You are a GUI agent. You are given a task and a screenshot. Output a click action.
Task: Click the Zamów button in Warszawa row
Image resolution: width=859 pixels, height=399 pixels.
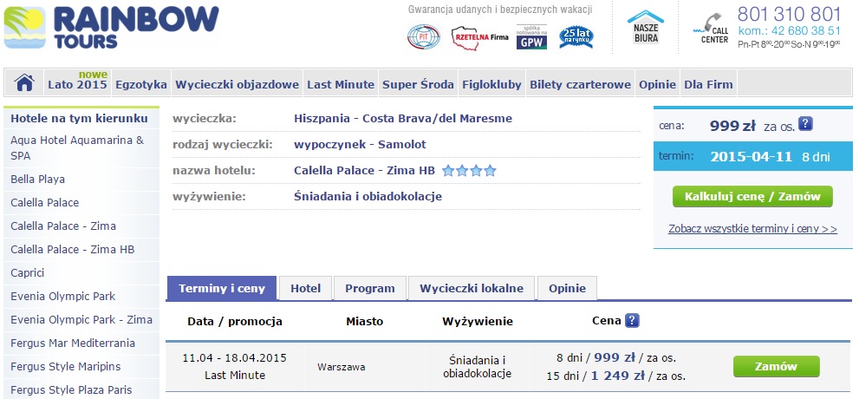click(777, 367)
